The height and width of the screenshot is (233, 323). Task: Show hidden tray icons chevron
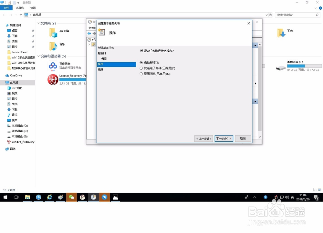pyautogui.click(x=255, y=197)
